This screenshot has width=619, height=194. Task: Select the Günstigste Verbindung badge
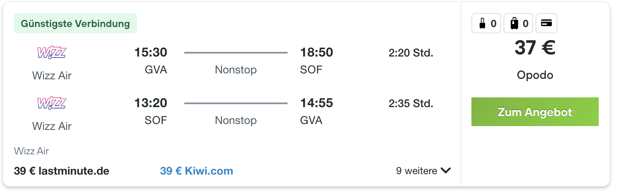click(x=75, y=24)
